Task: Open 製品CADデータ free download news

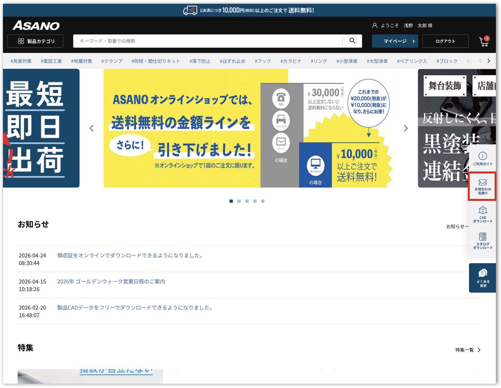Action: (135, 307)
